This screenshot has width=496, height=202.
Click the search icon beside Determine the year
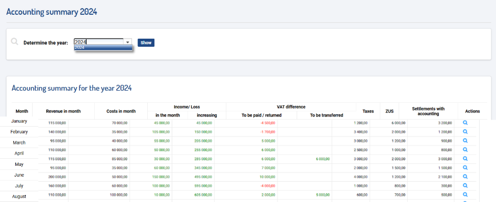[15, 42]
